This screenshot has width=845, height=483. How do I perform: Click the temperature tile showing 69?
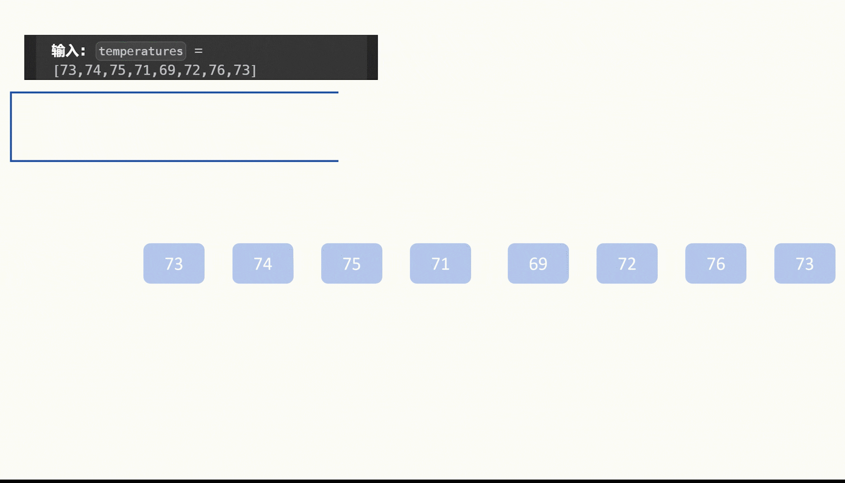[538, 263]
